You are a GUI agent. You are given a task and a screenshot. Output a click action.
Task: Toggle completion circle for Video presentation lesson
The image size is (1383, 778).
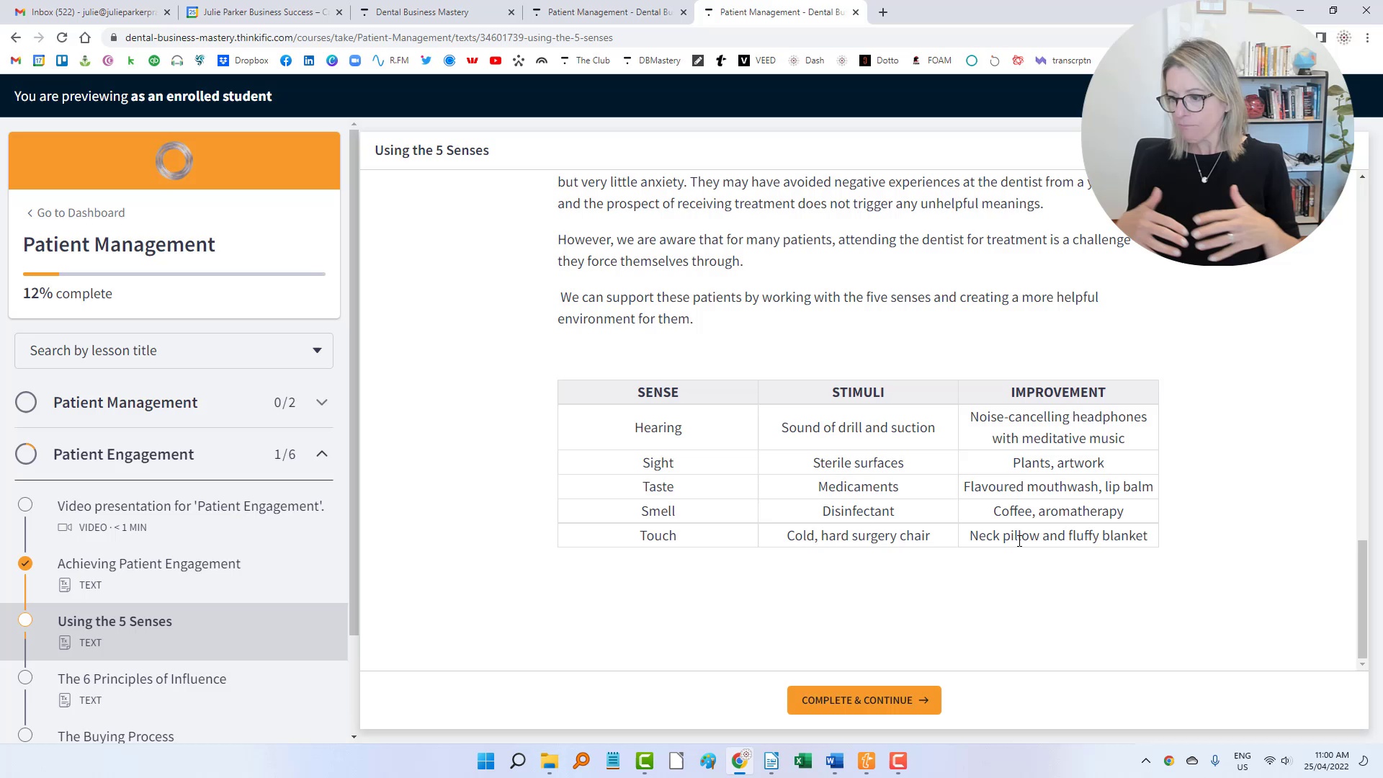(25, 505)
